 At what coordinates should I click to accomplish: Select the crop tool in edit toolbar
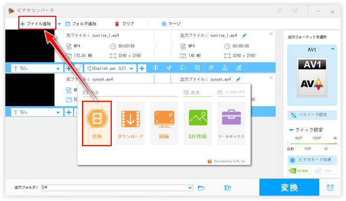coord(197,68)
